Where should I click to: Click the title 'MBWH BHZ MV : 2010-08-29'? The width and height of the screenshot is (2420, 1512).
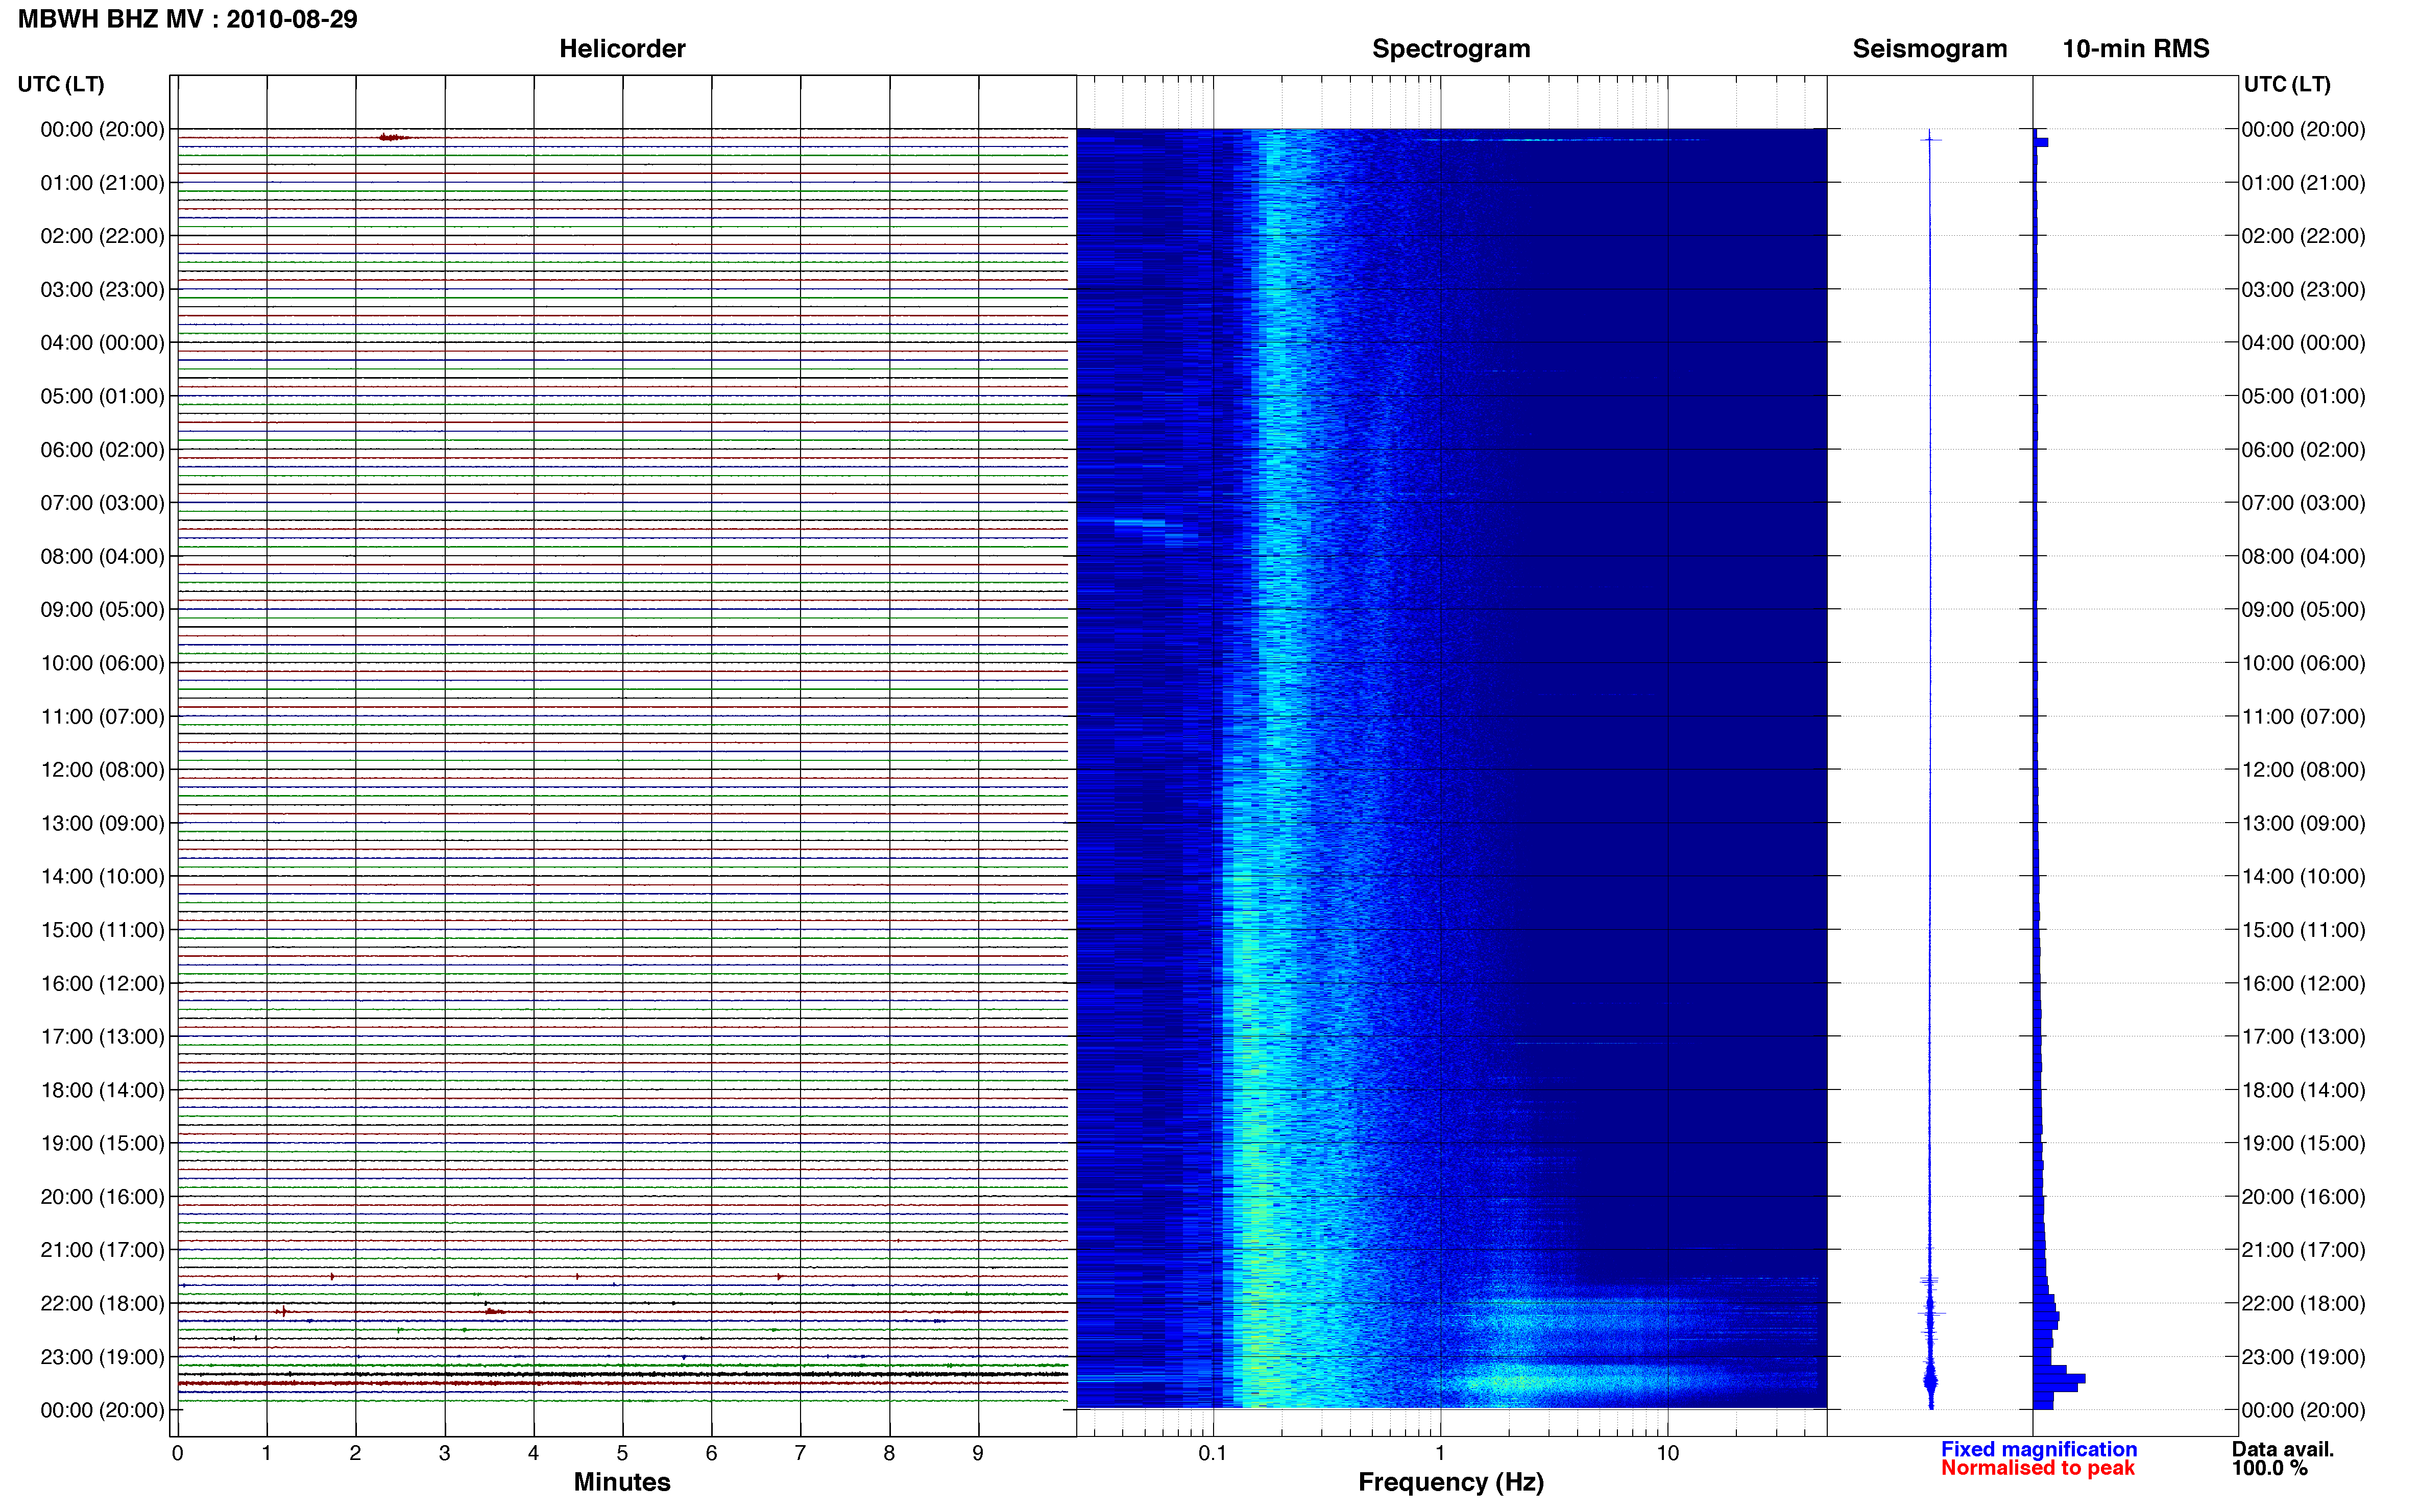187,19
